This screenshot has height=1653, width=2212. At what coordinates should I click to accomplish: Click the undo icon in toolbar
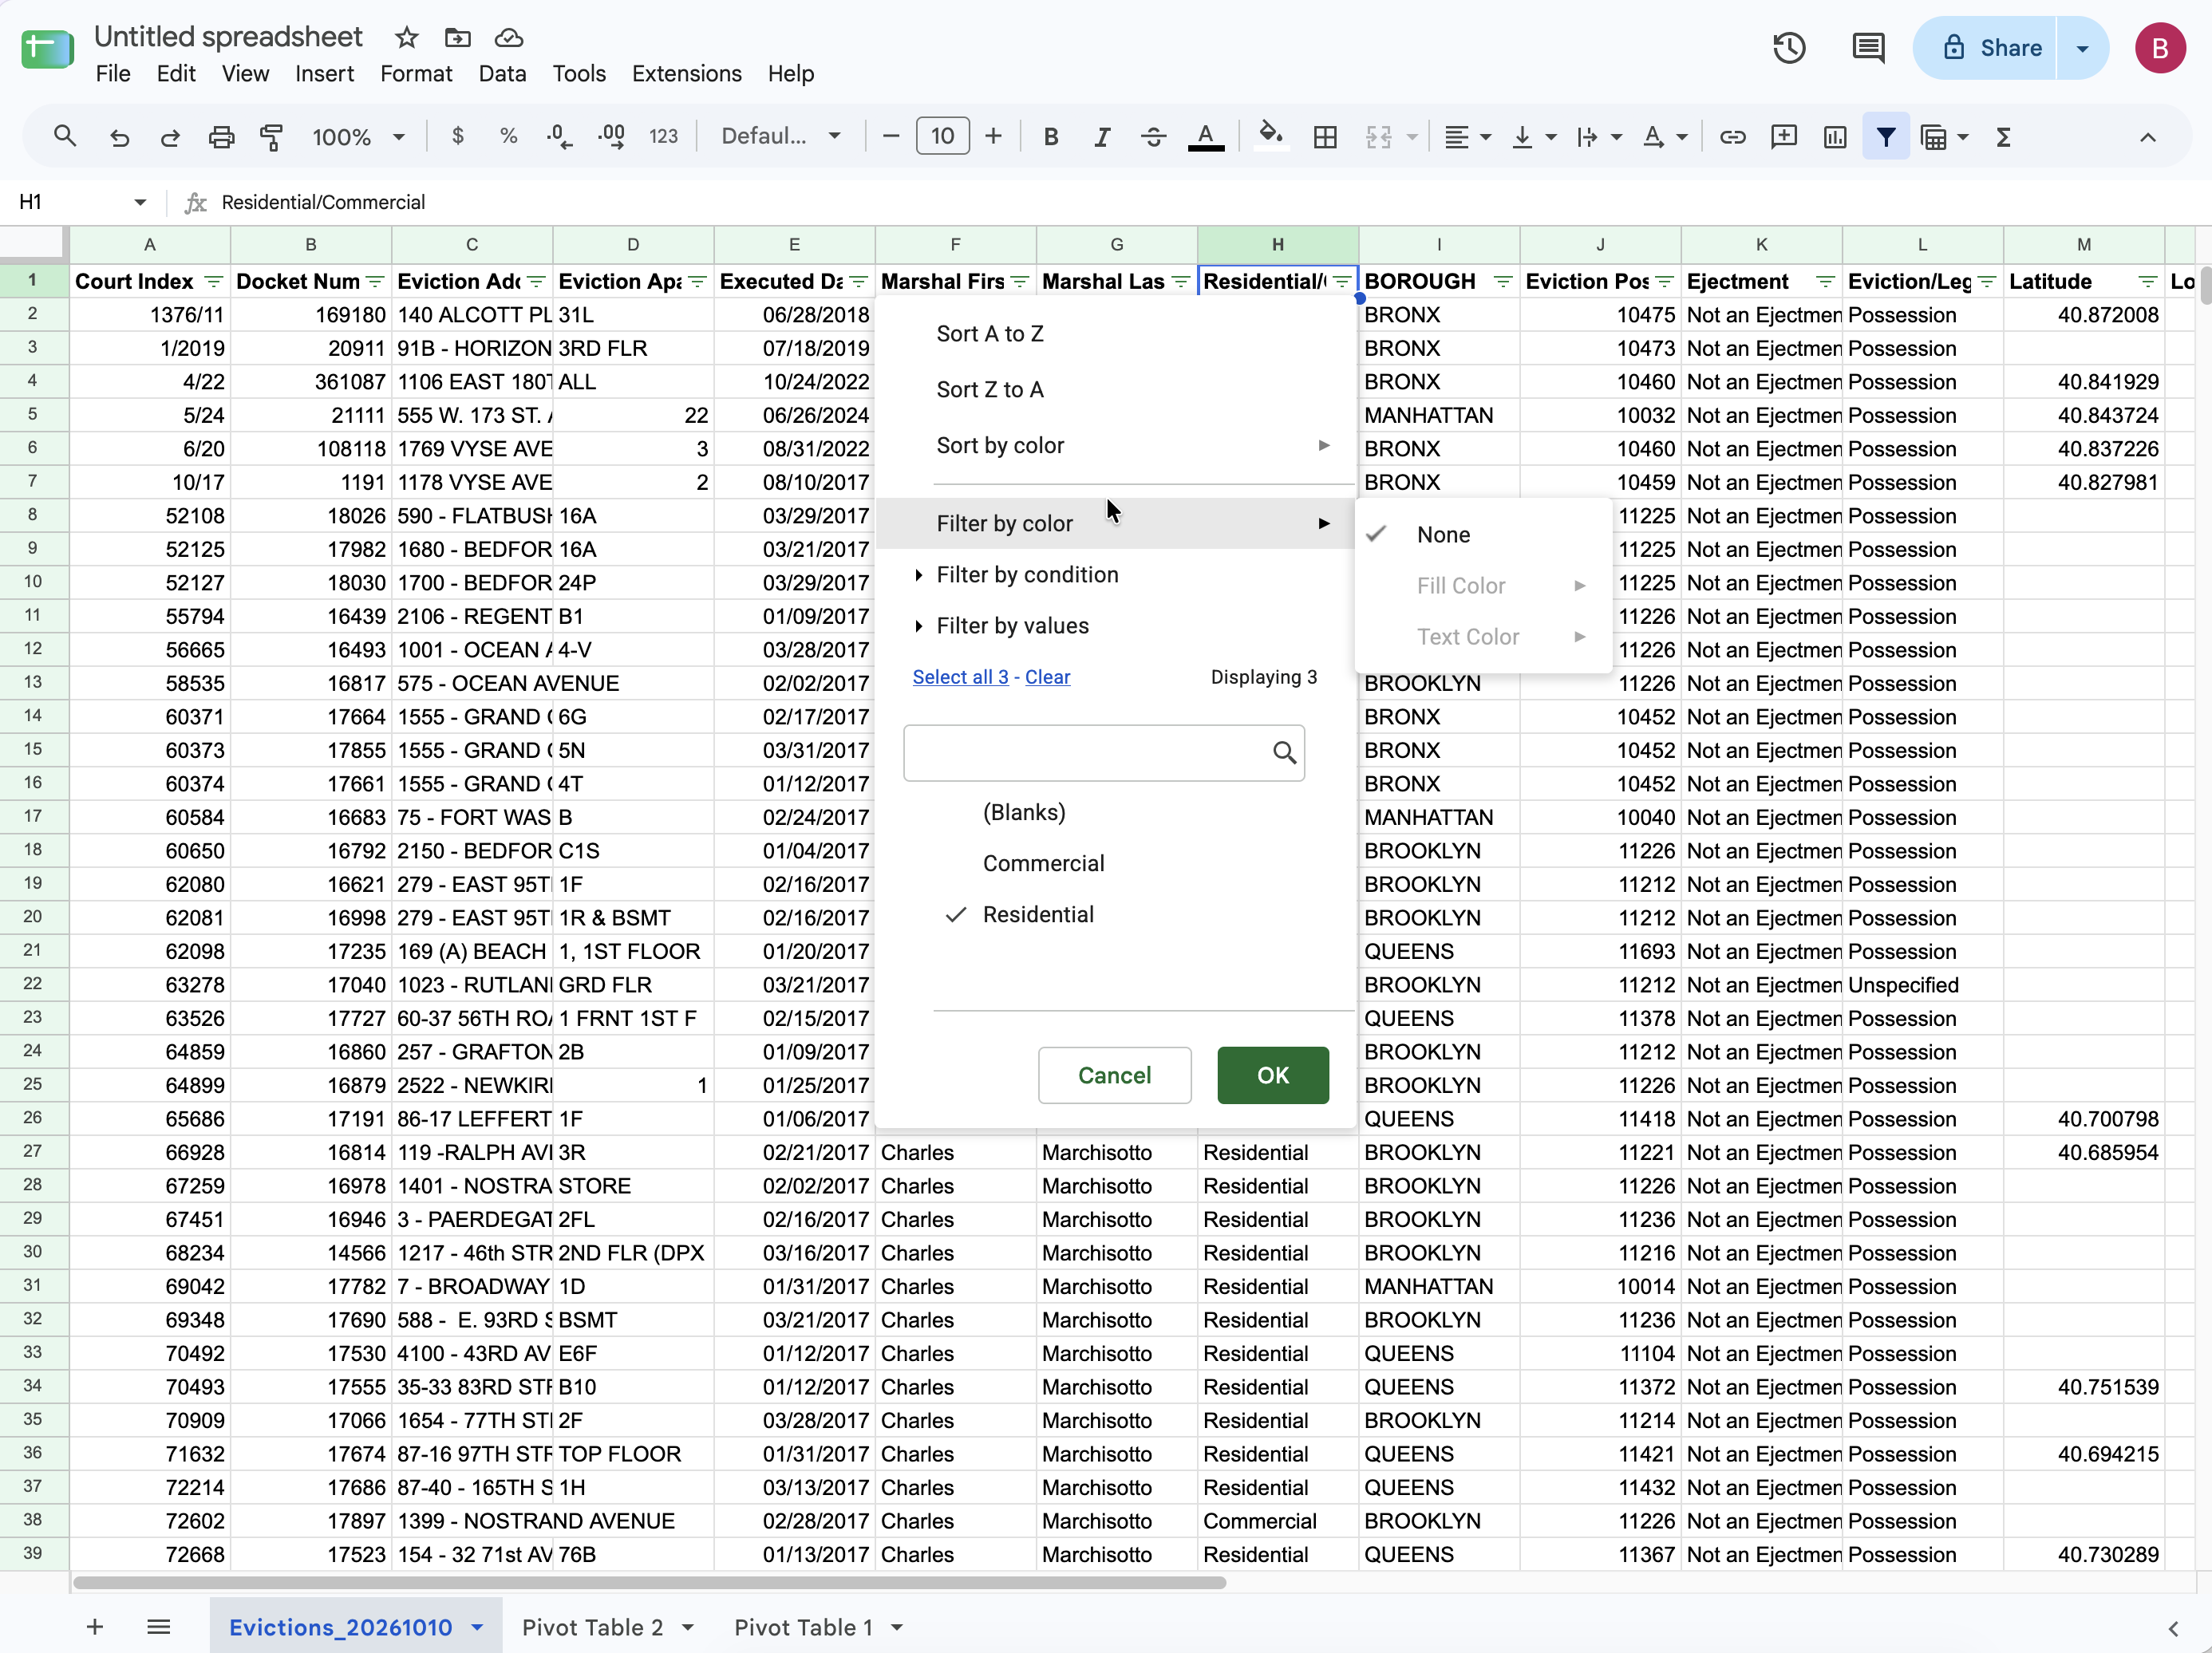(119, 137)
